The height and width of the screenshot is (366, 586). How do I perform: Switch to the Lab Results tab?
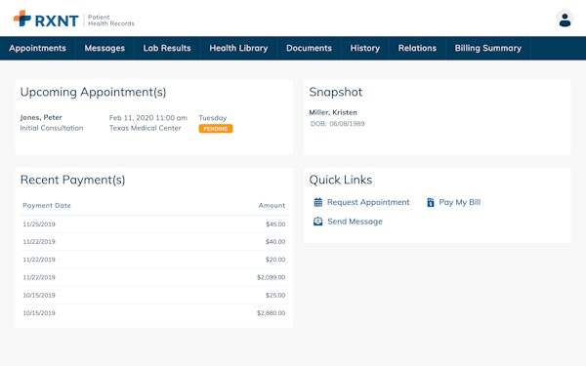tap(167, 48)
